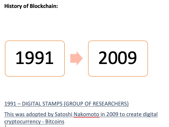Viewport: 169px width, 127px height.
Task: Click the word This starting the sentence
Action: [x=9, y=114]
